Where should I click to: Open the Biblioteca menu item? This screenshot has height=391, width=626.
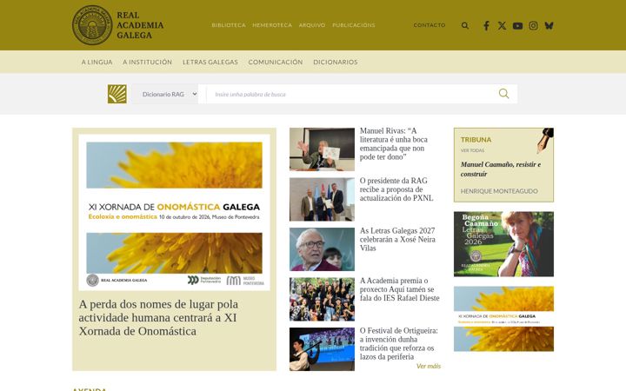click(229, 25)
